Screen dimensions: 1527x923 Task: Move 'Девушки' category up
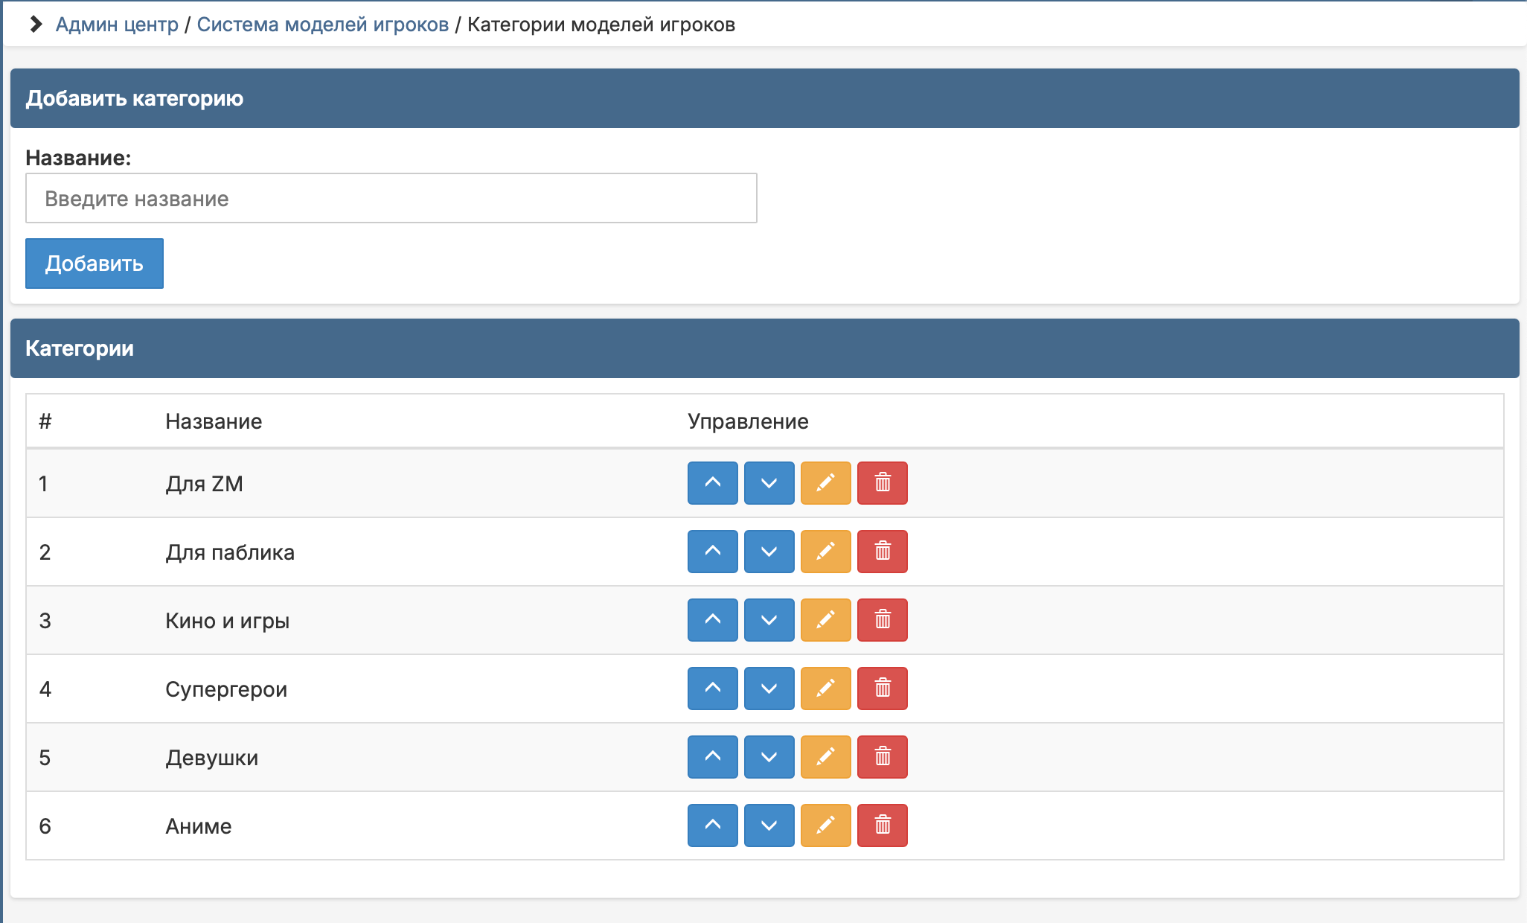coord(712,757)
